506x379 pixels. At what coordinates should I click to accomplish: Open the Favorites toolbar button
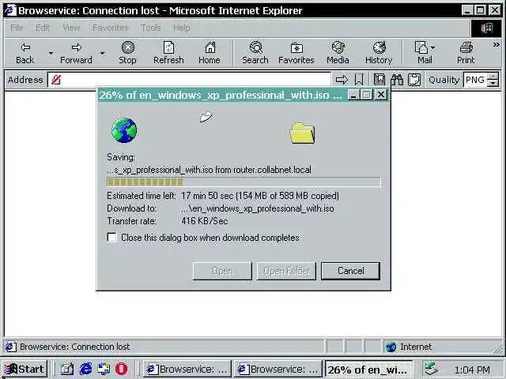(x=296, y=53)
